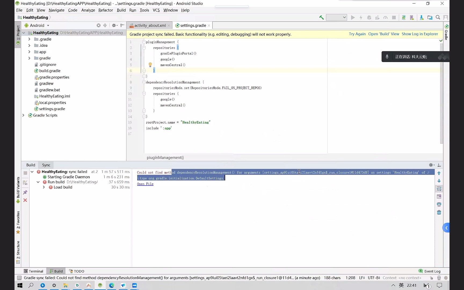The width and height of the screenshot is (464, 290).
Task: Click collapse all icon in Project panel
Action: point(105,26)
